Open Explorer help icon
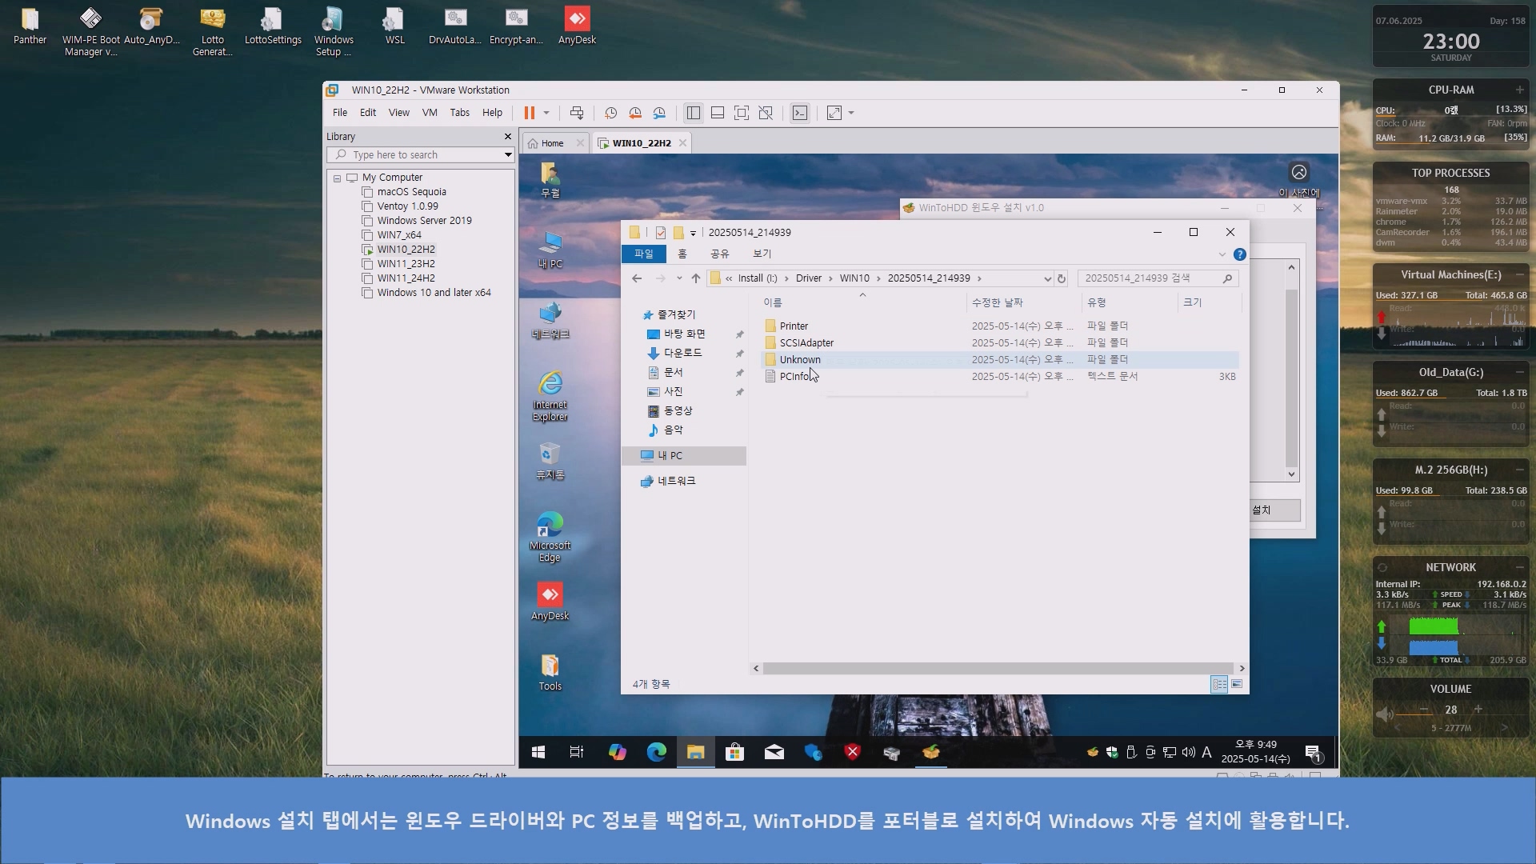The width and height of the screenshot is (1536, 864). tap(1239, 254)
